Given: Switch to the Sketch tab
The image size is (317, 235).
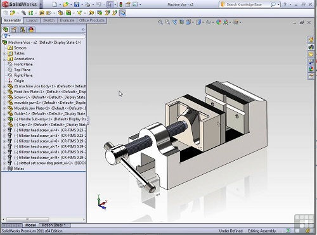Looking at the screenshot, I should click(49, 20).
